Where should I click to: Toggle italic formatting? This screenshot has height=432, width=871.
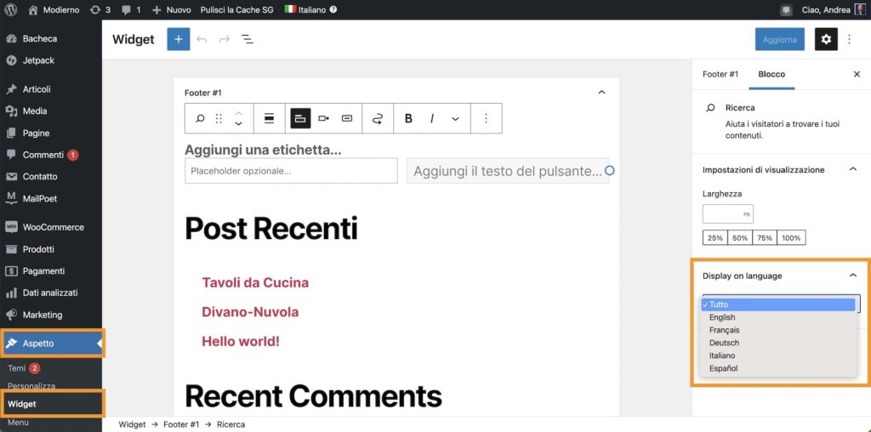(431, 118)
